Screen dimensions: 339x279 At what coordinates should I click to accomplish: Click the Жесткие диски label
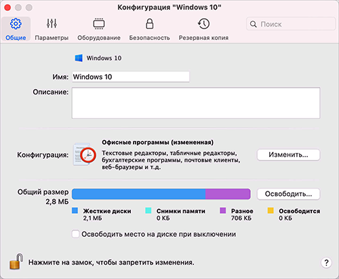[107, 211]
